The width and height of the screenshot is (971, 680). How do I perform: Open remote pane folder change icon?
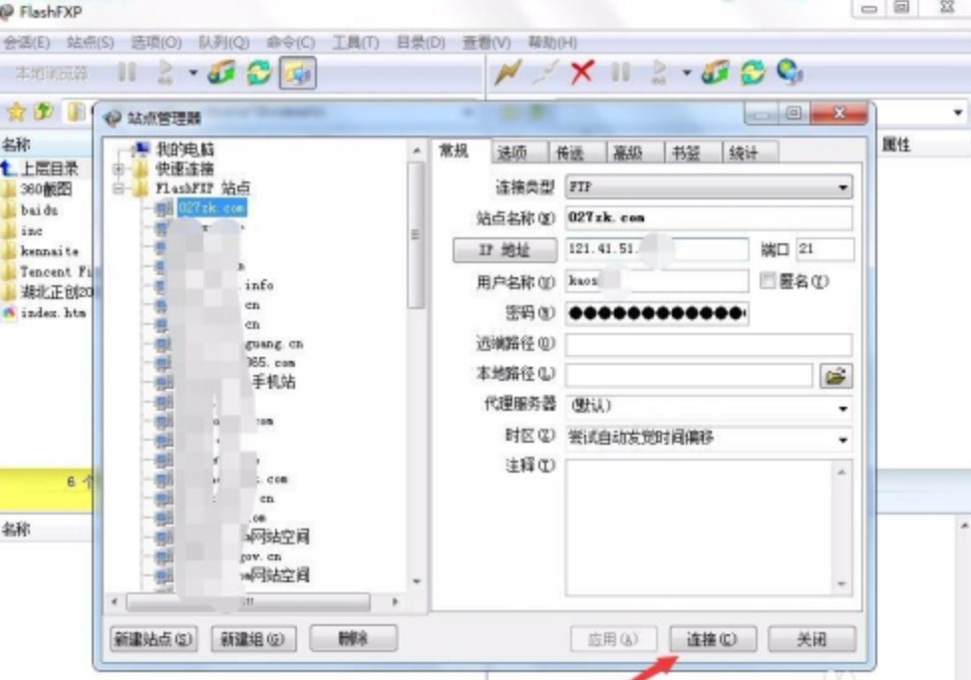715,73
